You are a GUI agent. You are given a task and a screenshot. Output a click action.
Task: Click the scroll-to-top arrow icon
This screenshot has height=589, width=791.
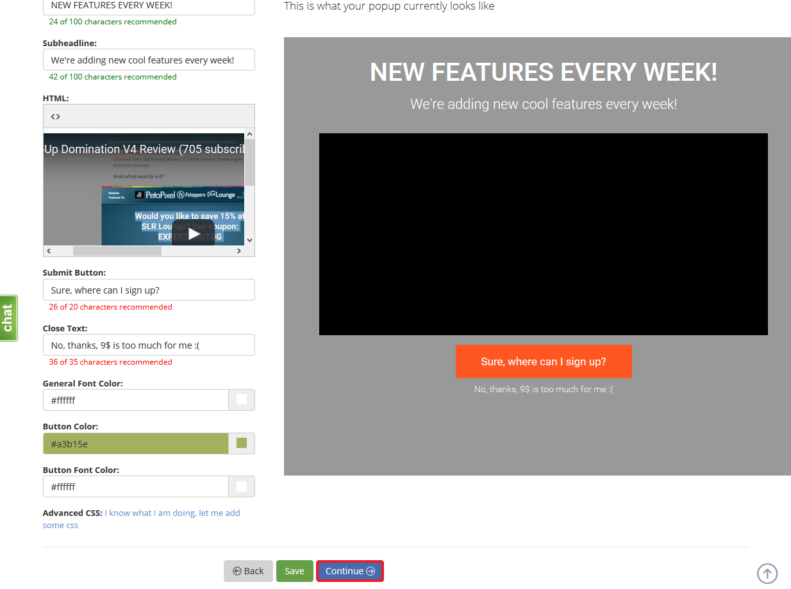[x=767, y=573]
